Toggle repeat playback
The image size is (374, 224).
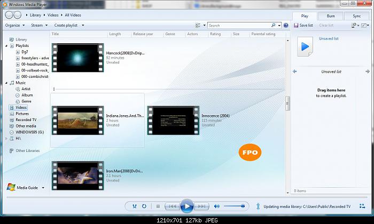144,206
